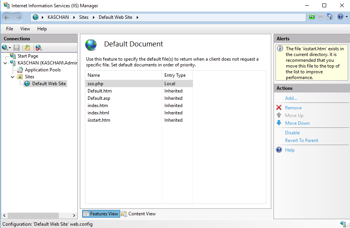Select the iisstart.htm row in list
350x228 pixels.
[x=99, y=120]
